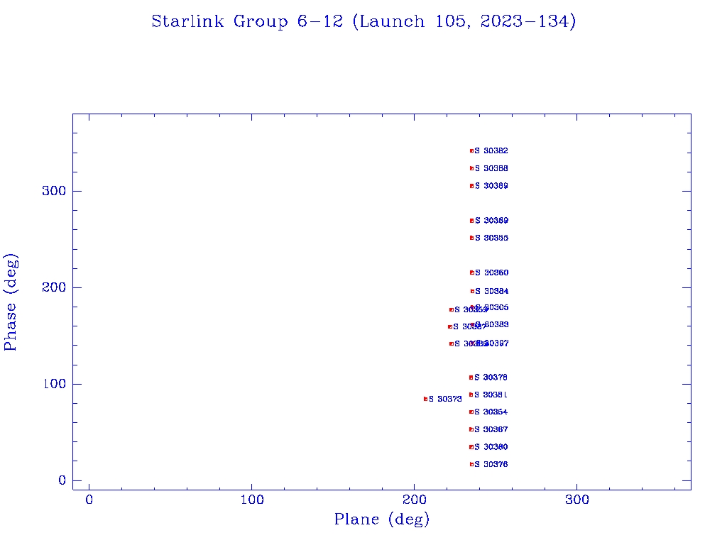The image size is (727, 545).
Task: Select the satellite label 'S 30388'
Action: tap(491, 168)
